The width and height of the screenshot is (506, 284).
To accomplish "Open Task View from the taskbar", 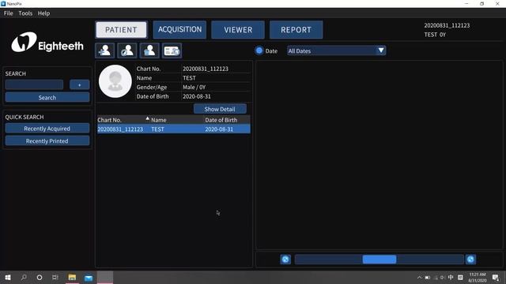I will click(55, 277).
